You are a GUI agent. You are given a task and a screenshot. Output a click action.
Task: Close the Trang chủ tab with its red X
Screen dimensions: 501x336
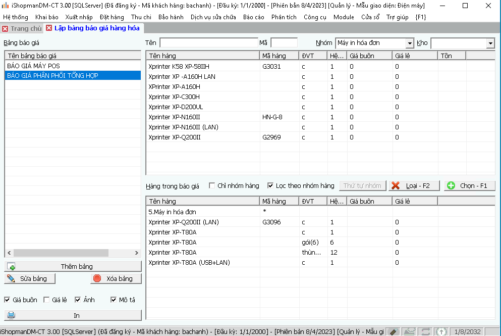pos(5,29)
